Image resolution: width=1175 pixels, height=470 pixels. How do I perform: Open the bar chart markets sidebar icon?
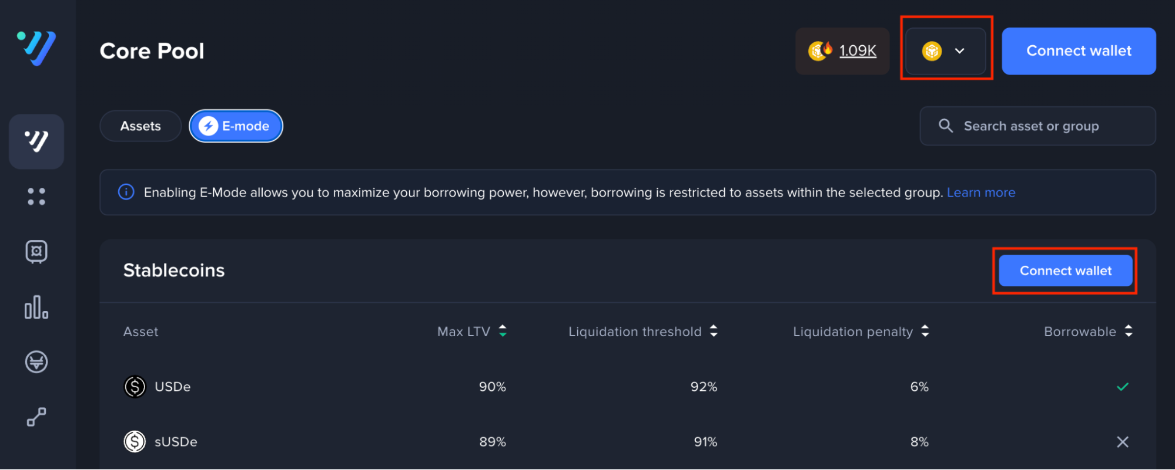[x=36, y=307]
